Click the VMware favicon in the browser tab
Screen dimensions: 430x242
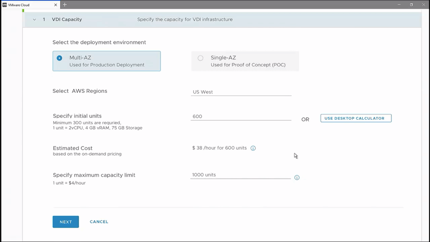tap(5, 5)
